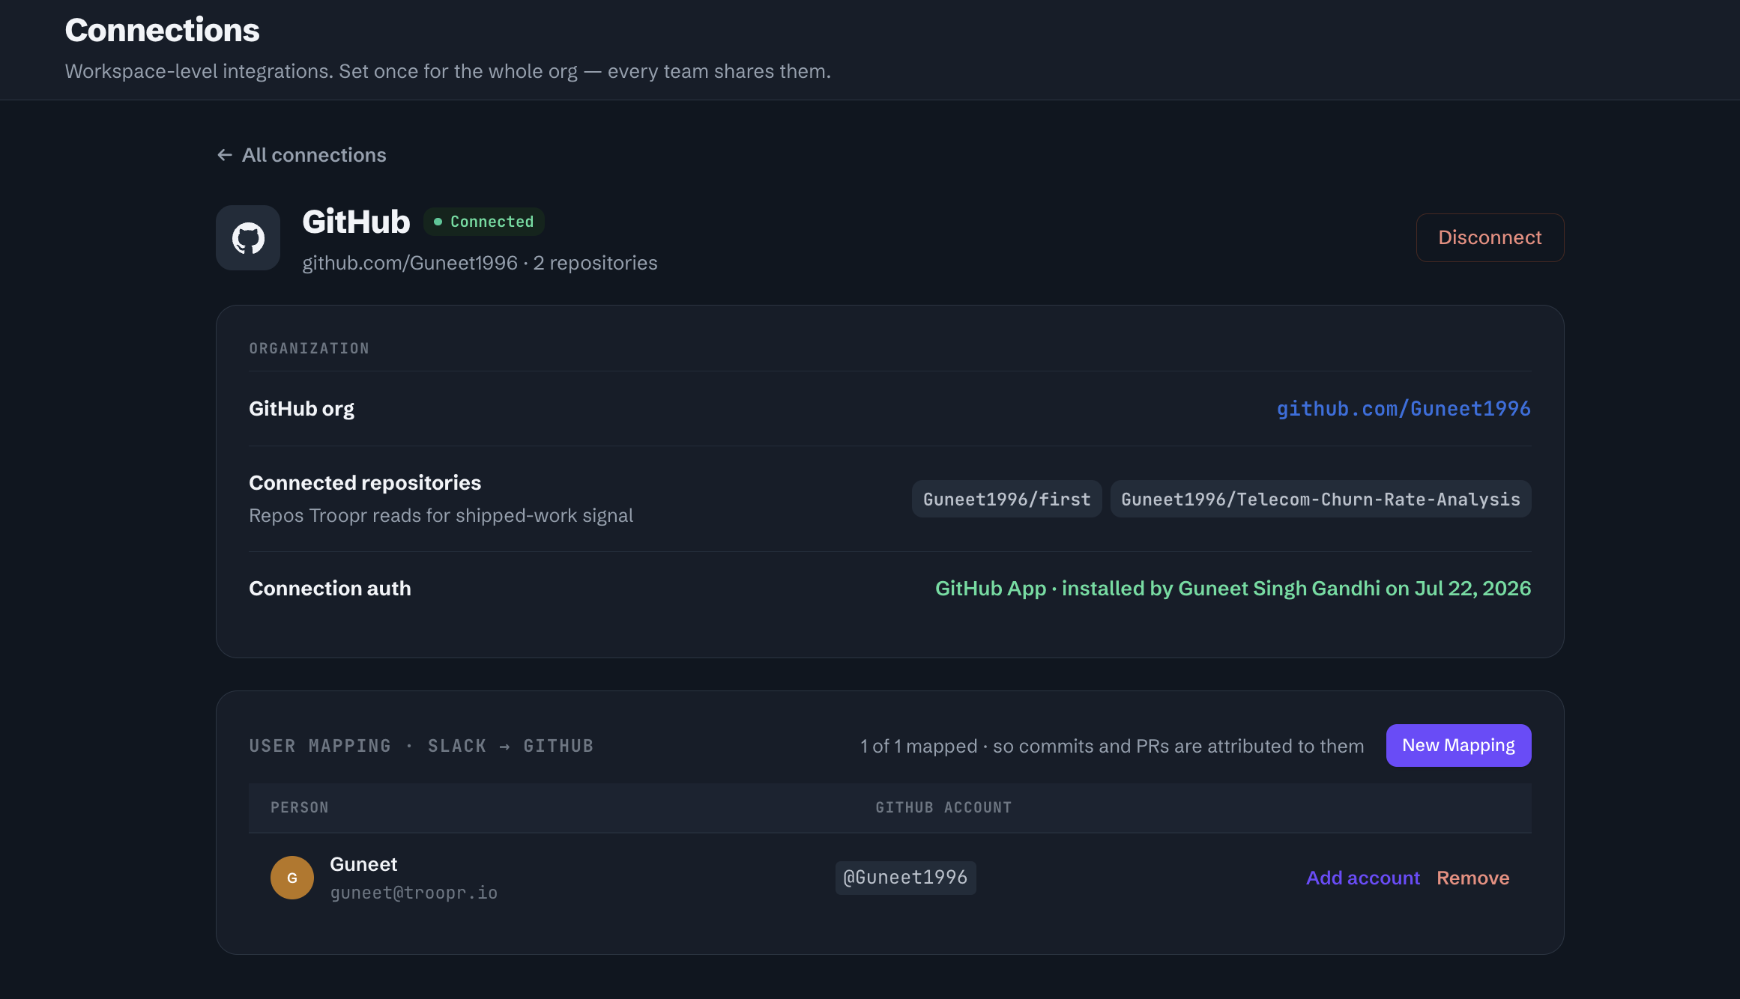Click the @Guneet1996 account tag
This screenshot has height=999, width=1740.
[905, 878]
